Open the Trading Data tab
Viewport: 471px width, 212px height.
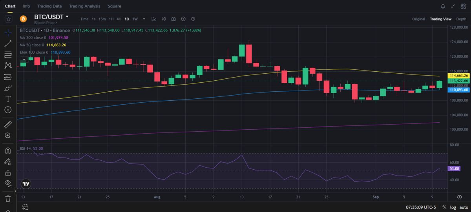tap(49, 6)
